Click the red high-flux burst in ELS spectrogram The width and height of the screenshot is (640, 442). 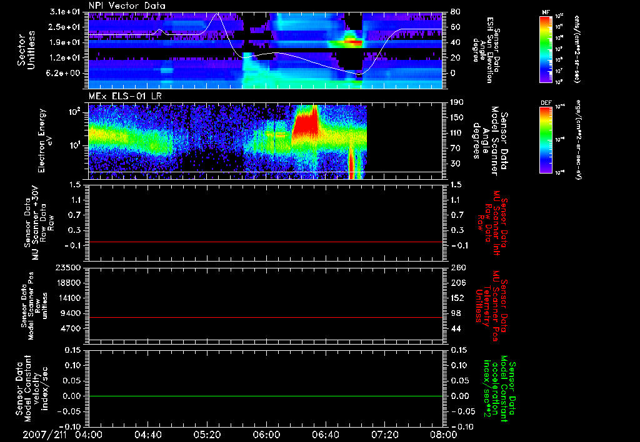click(305, 125)
